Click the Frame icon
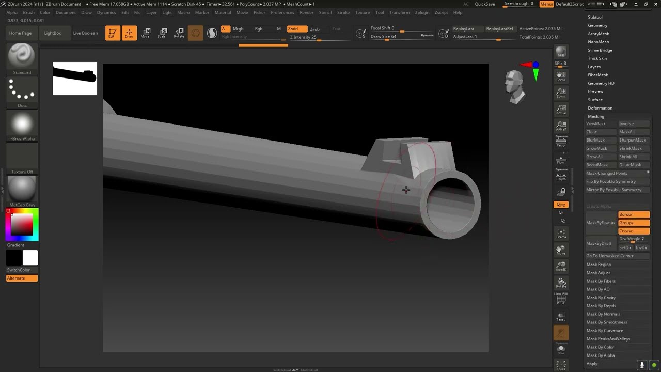 tap(561, 234)
